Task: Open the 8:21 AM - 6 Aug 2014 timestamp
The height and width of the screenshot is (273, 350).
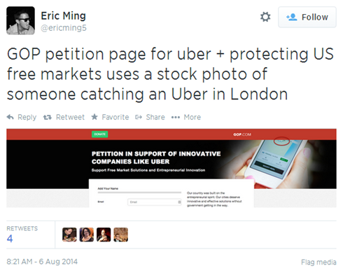Action: pos(42,262)
